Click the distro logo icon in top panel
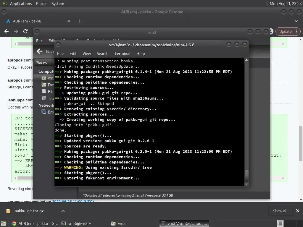The width and height of the screenshot is (303, 227). (x=5, y=4)
